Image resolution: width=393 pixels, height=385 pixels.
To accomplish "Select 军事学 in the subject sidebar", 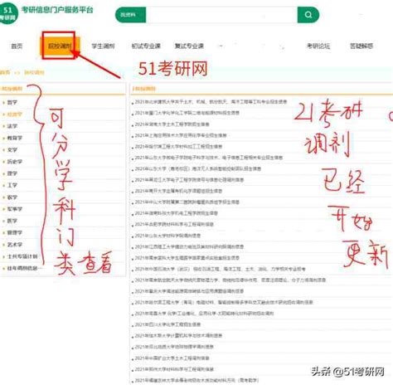I will (x=14, y=209).
